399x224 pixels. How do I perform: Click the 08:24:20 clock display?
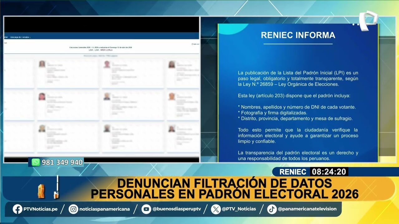tap(329, 172)
